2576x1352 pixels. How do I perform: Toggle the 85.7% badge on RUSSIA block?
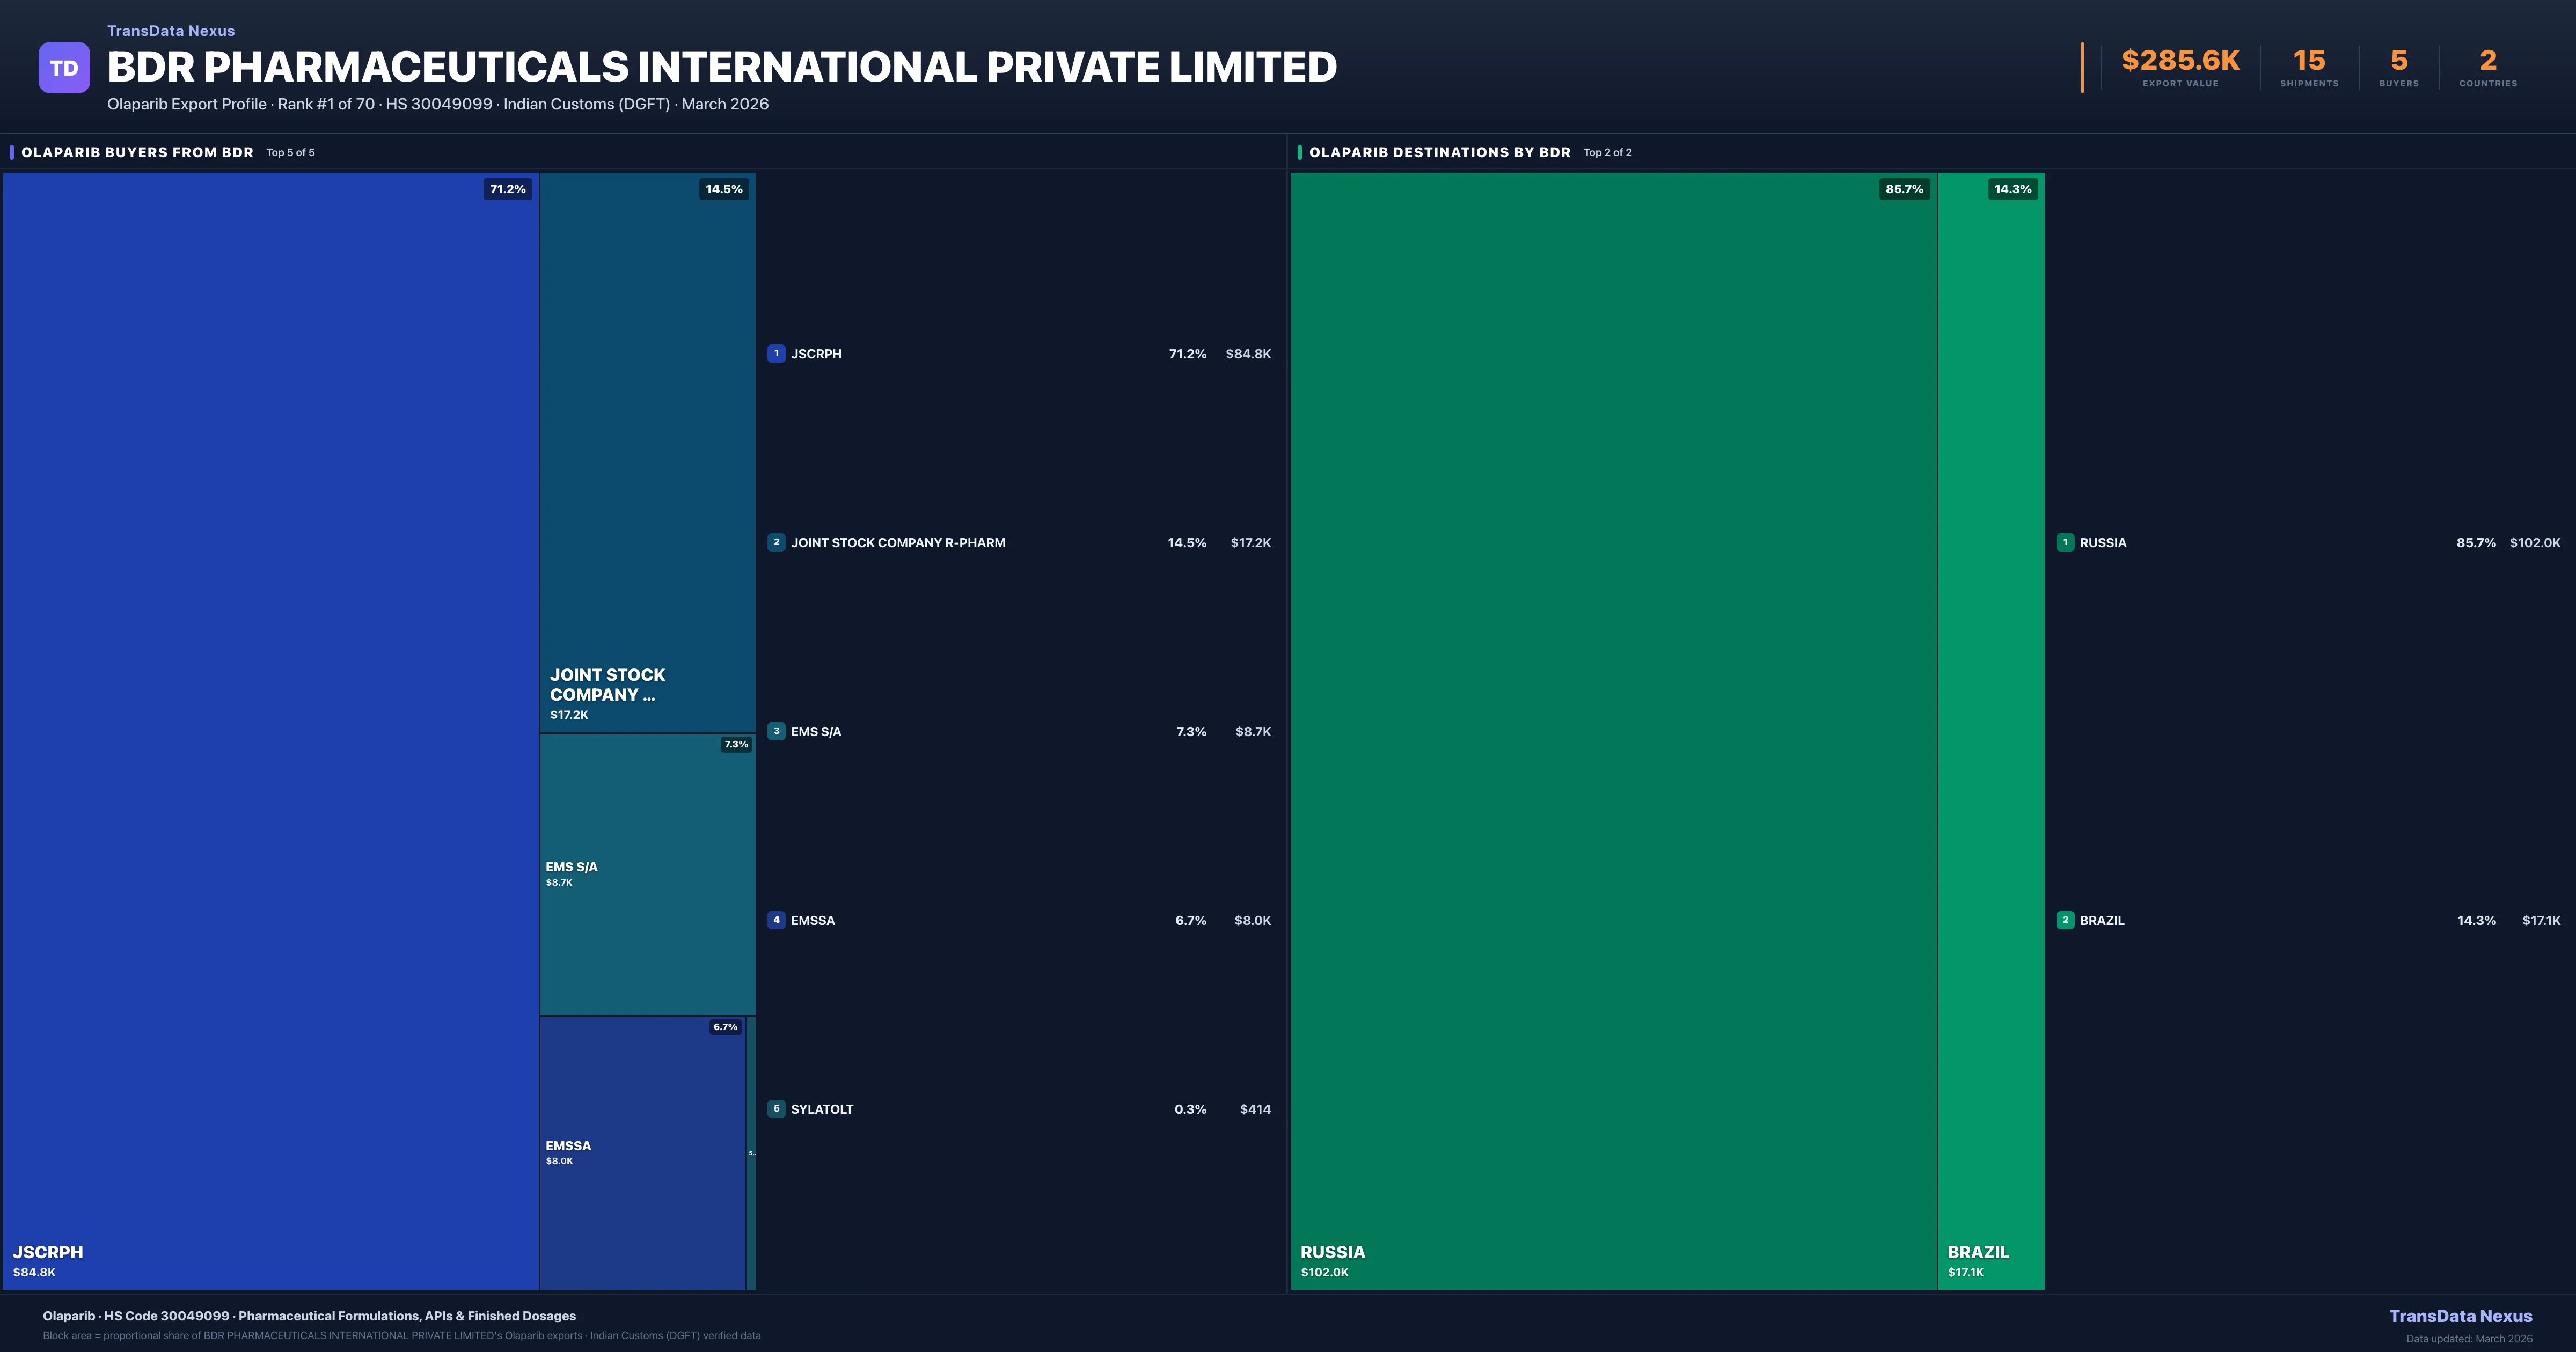(x=1904, y=188)
